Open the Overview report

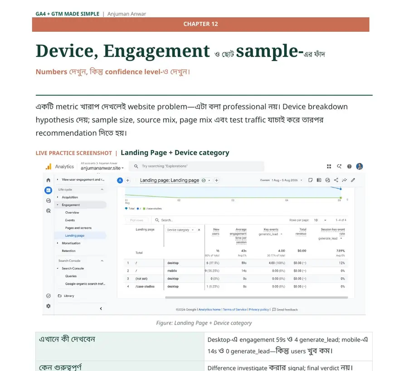(72, 213)
